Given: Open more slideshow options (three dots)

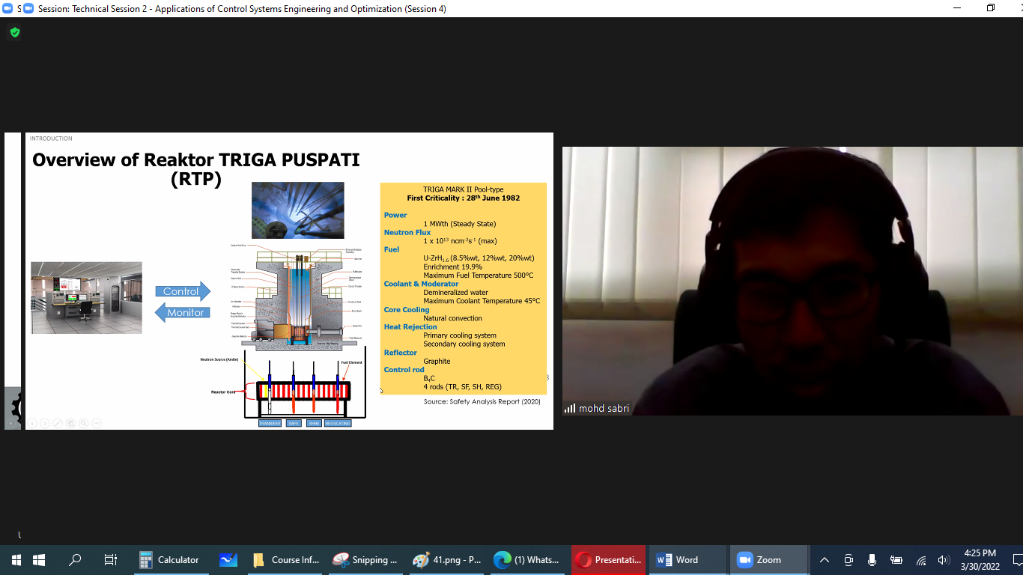Looking at the screenshot, I should [97, 423].
